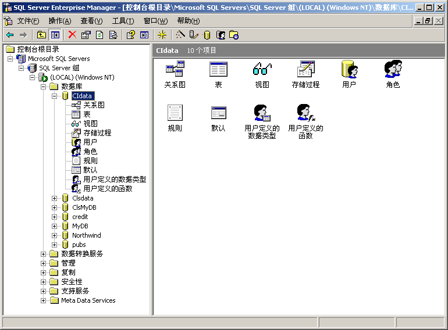Click the red Delete X toolbar icon
The image size is (448, 330).
[72, 35]
